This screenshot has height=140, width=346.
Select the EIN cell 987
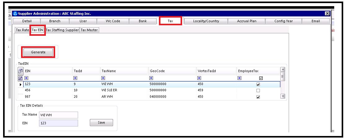point(48,97)
